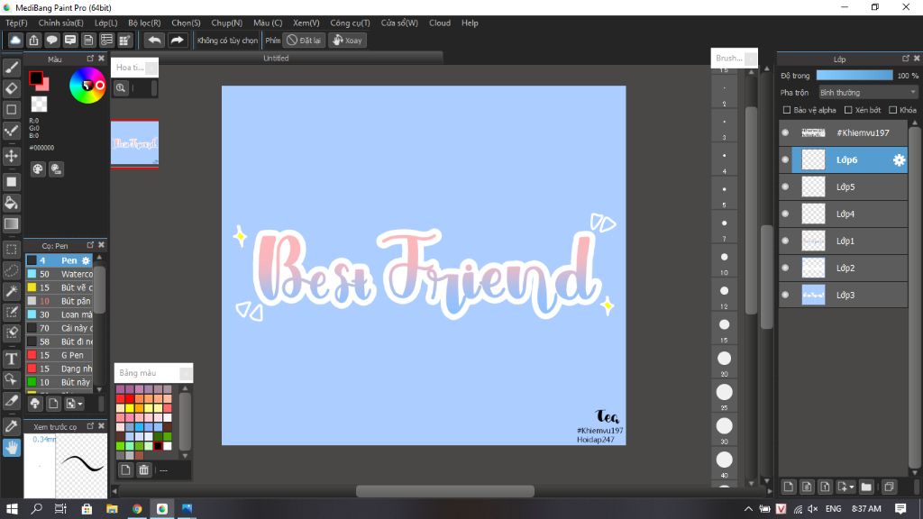Select the Hand tool

click(x=11, y=448)
